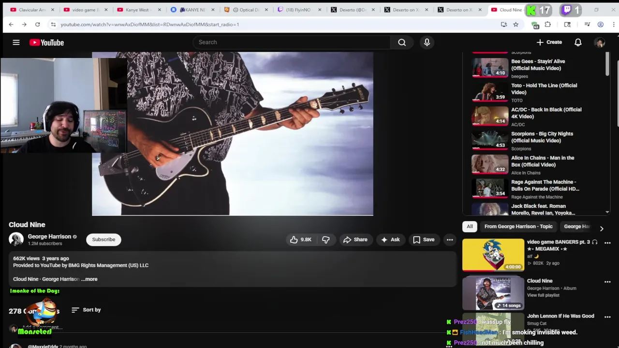Switch to the Kanye West browser tab

point(139,10)
